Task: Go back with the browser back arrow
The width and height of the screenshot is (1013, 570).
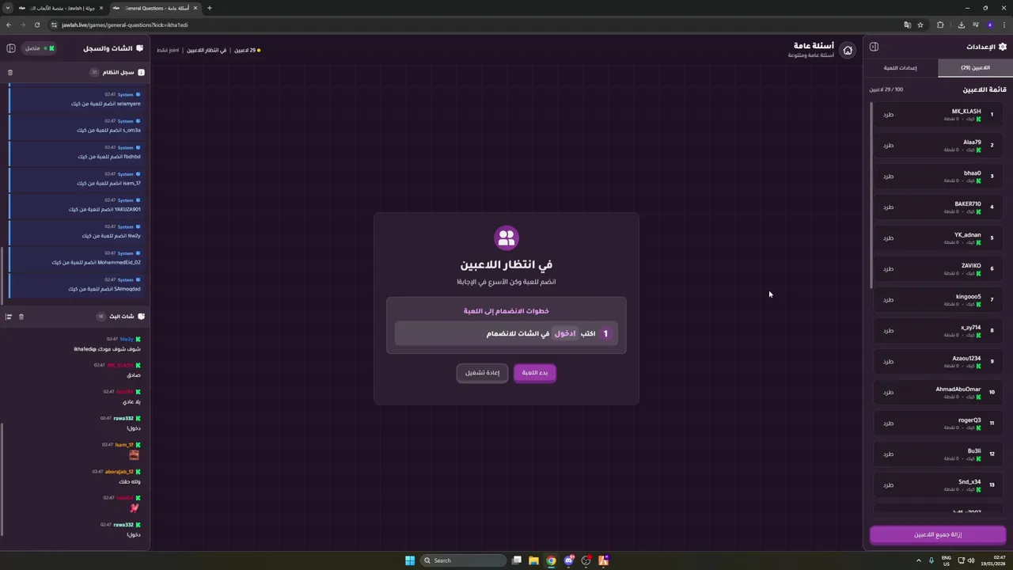Action: tap(9, 25)
